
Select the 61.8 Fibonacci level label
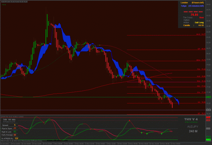[201, 76]
